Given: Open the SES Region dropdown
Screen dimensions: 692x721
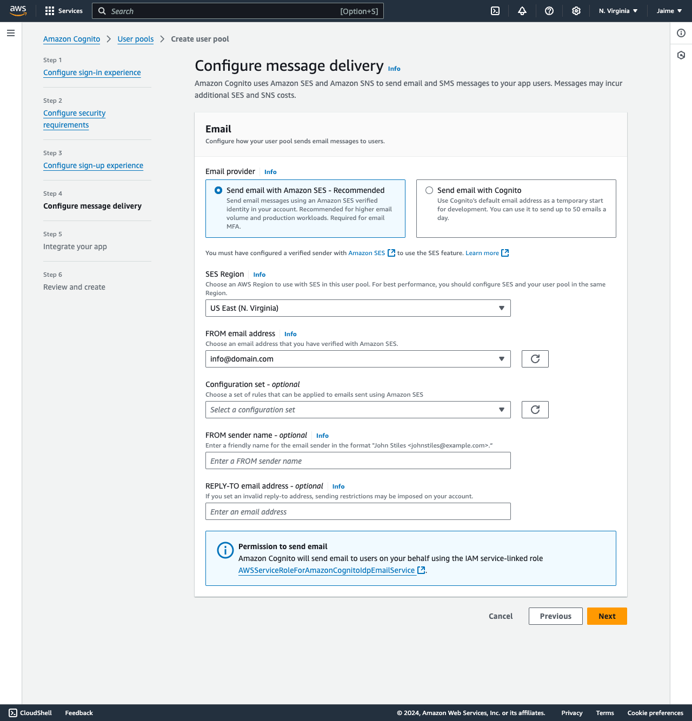Looking at the screenshot, I should 358,308.
